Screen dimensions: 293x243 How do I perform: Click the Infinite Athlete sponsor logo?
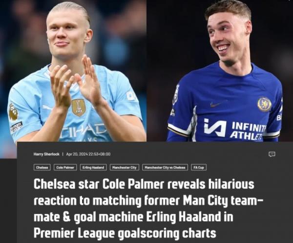(235, 128)
